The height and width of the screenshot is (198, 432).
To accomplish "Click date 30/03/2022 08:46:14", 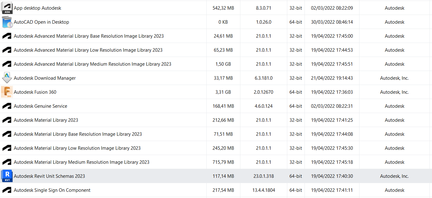I will (x=332, y=22).
